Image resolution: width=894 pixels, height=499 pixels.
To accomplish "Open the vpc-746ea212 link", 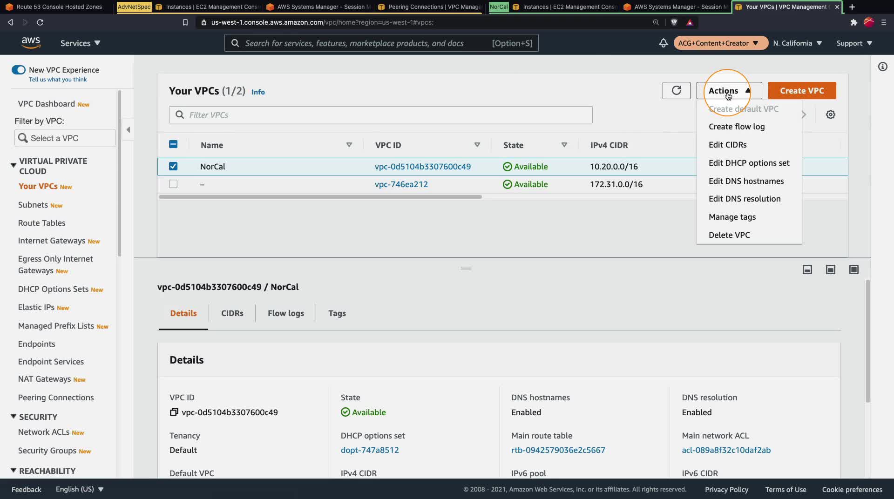I will (x=401, y=184).
